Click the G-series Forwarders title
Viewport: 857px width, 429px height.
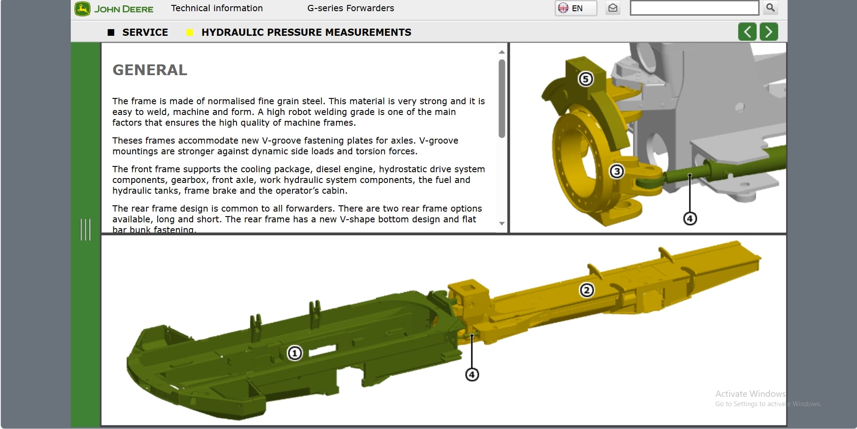coord(351,8)
